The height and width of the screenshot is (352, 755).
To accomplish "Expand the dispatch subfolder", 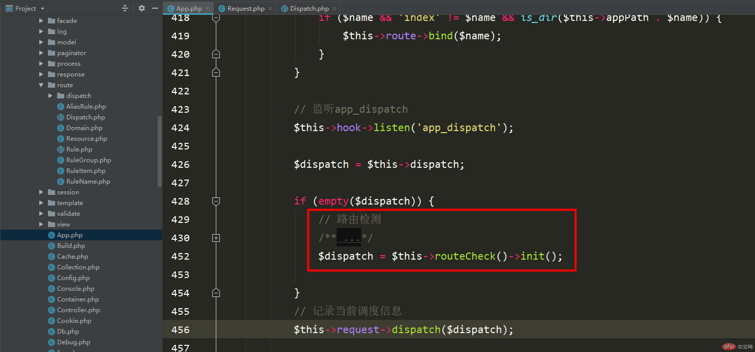I will click(51, 96).
